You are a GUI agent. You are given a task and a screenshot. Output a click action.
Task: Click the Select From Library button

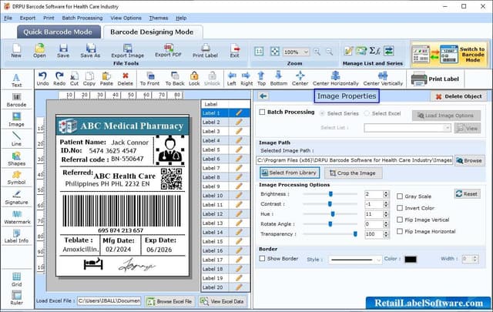tap(289, 173)
